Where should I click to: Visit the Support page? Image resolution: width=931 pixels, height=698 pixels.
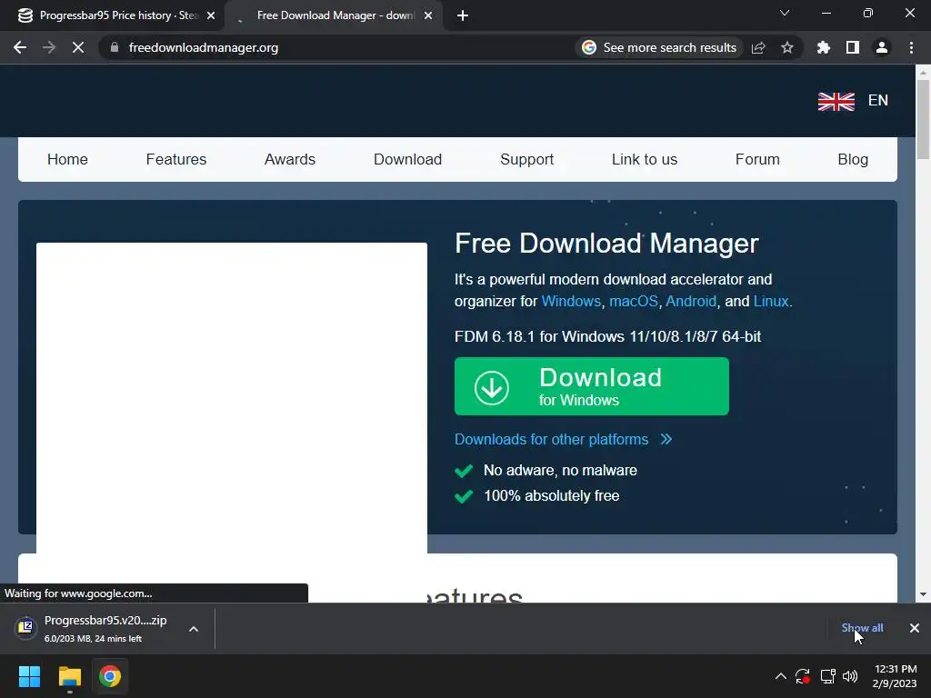(526, 159)
